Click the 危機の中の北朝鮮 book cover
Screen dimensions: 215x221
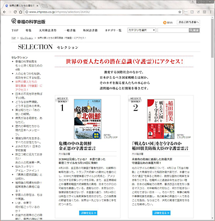coord(88,119)
